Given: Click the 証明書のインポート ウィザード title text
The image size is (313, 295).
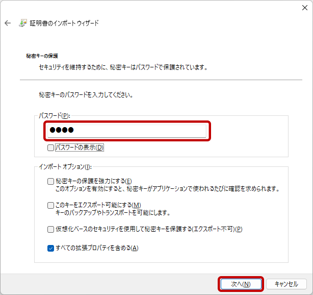Looking at the screenshot, I should [65, 23].
